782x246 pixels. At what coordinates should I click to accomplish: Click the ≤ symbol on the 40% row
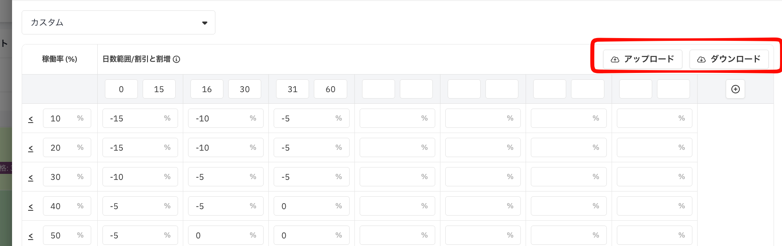click(x=31, y=207)
